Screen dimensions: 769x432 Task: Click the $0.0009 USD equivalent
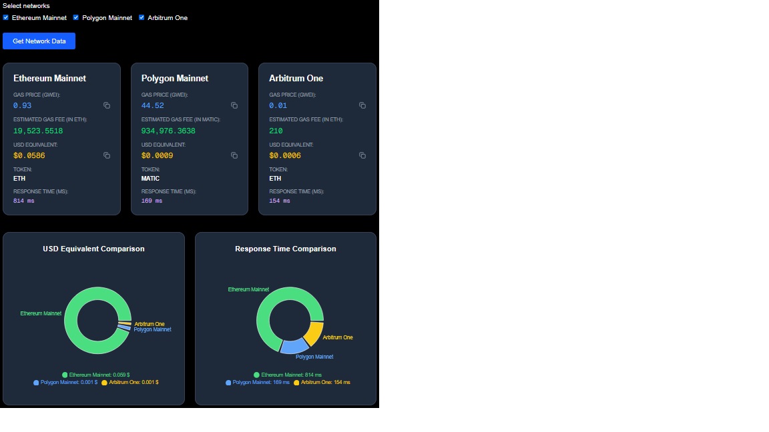[157, 156]
